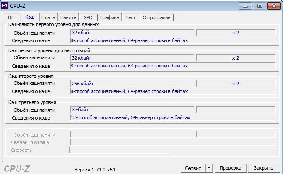The height and width of the screenshot is (174, 283).
Task: Switch to the Плата tab
Action: coord(48,17)
